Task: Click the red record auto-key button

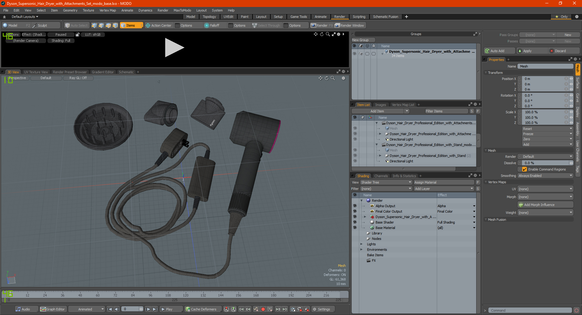Action: click(263, 309)
